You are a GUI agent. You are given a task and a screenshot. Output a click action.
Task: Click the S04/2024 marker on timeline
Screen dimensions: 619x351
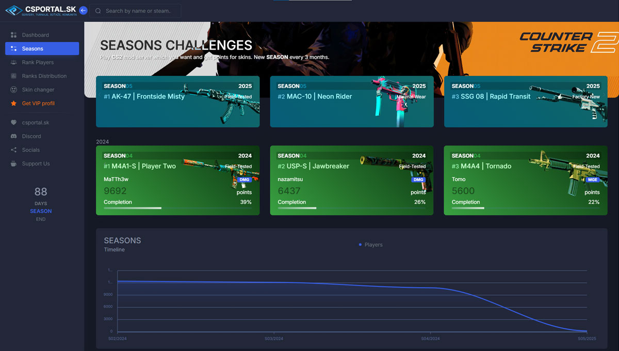[430, 339]
